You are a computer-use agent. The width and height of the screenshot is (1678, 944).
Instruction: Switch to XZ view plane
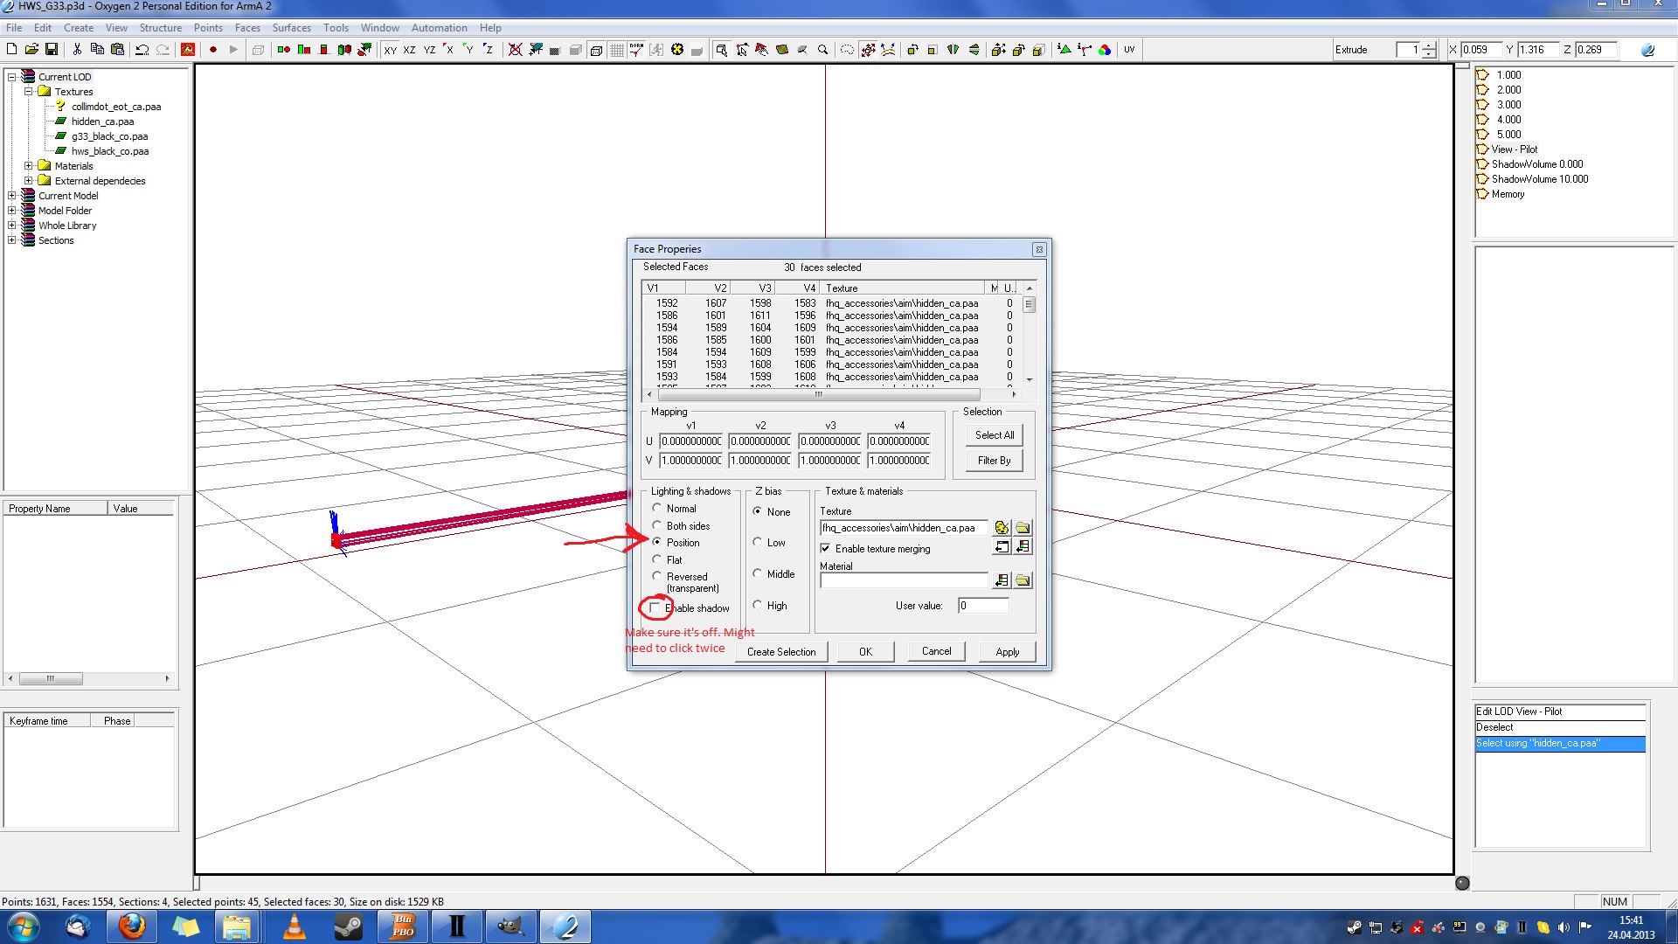pyautogui.click(x=409, y=50)
